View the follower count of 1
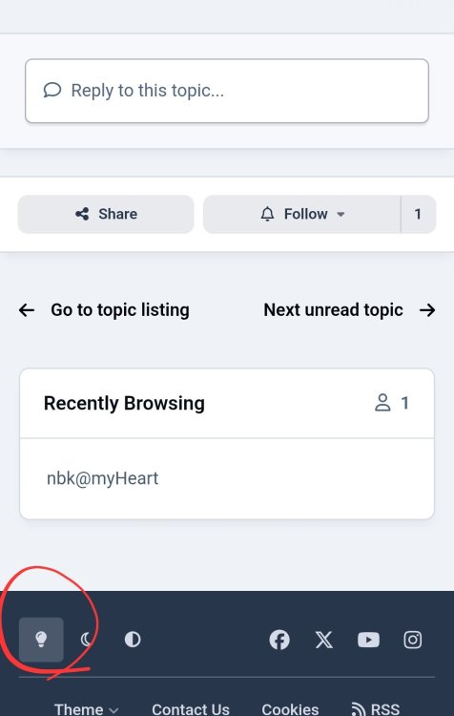454x716 pixels. click(418, 214)
